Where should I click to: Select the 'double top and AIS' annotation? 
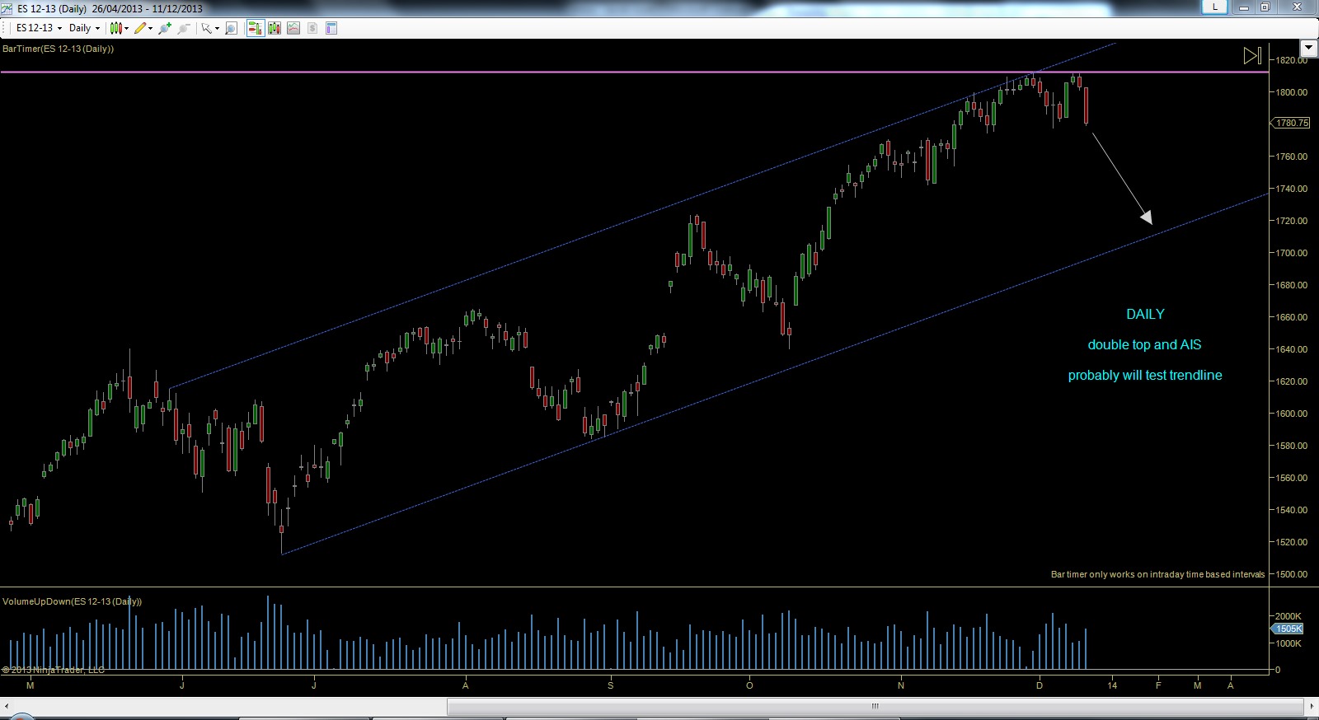point(1144,344)
